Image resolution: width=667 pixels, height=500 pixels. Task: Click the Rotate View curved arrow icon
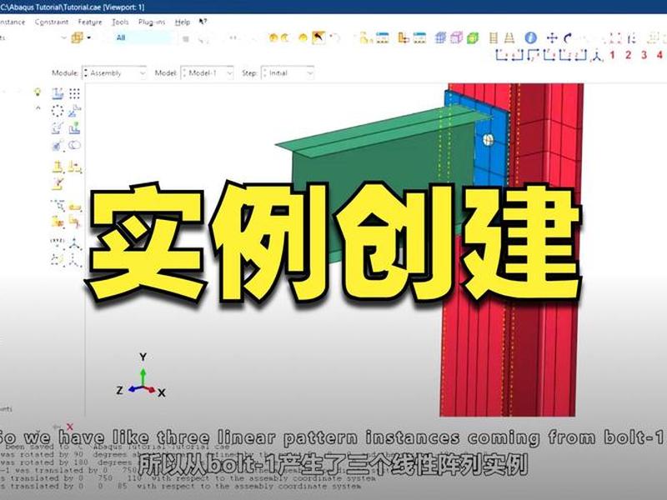click(x=568, y=38)
